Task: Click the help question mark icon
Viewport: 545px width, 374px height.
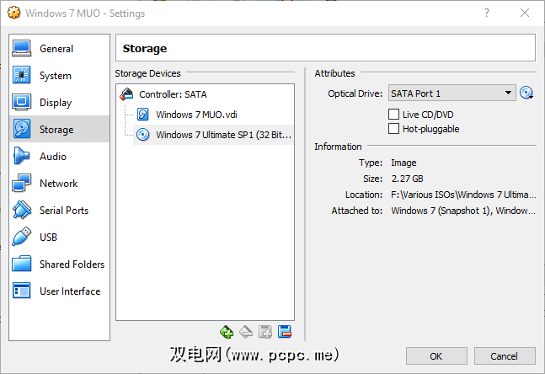Action: click(487, 13)
